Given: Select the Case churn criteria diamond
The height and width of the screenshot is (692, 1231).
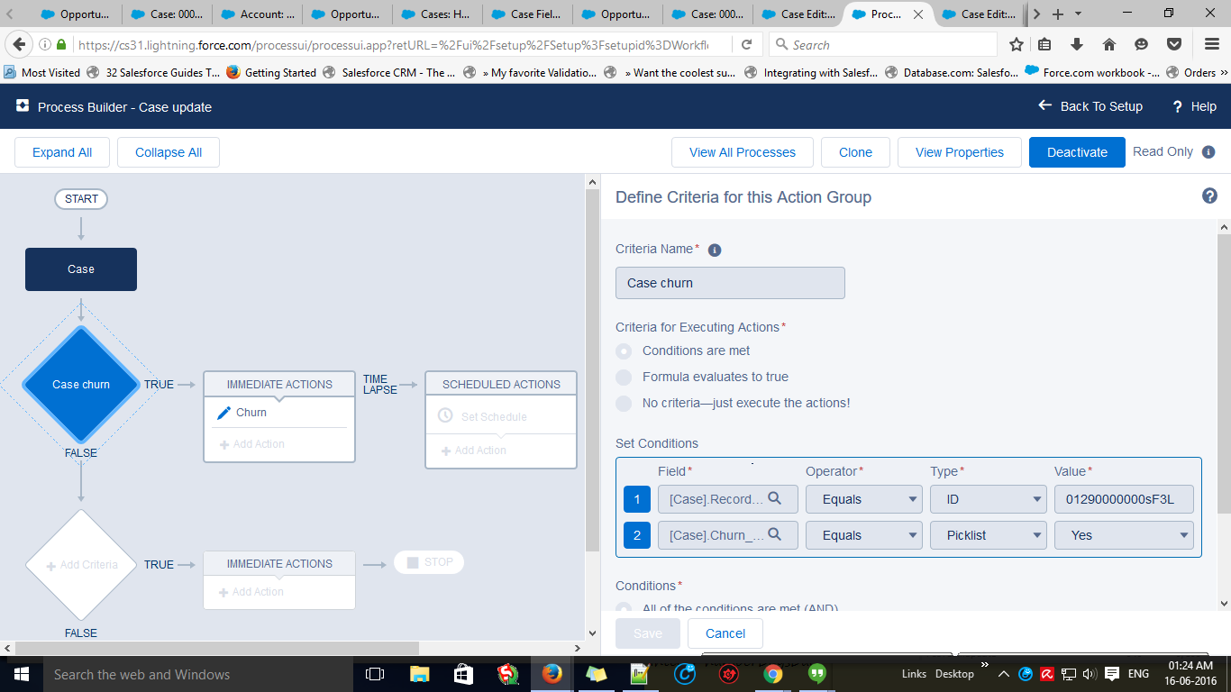Looking at the screenshot, I should point(81,384).
